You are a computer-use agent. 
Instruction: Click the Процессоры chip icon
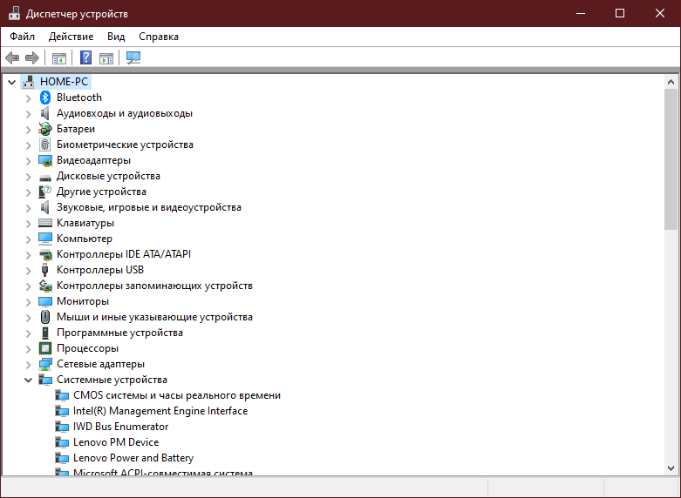point(45,348)
